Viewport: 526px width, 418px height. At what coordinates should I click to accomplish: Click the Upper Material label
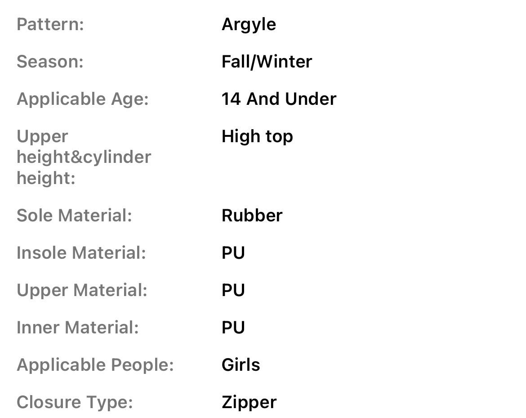(82, 290)
